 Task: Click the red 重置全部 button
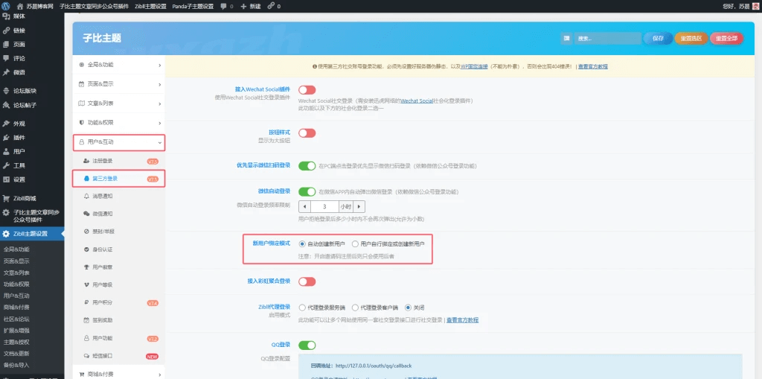click(726, 39)
